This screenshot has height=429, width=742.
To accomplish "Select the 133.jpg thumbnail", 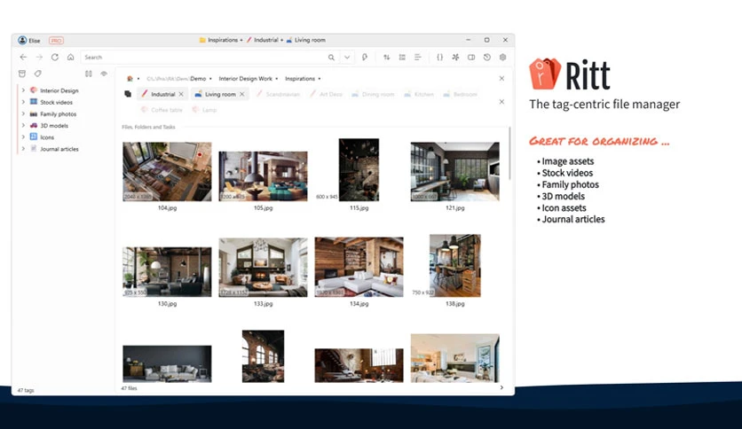I will (263, 268).
